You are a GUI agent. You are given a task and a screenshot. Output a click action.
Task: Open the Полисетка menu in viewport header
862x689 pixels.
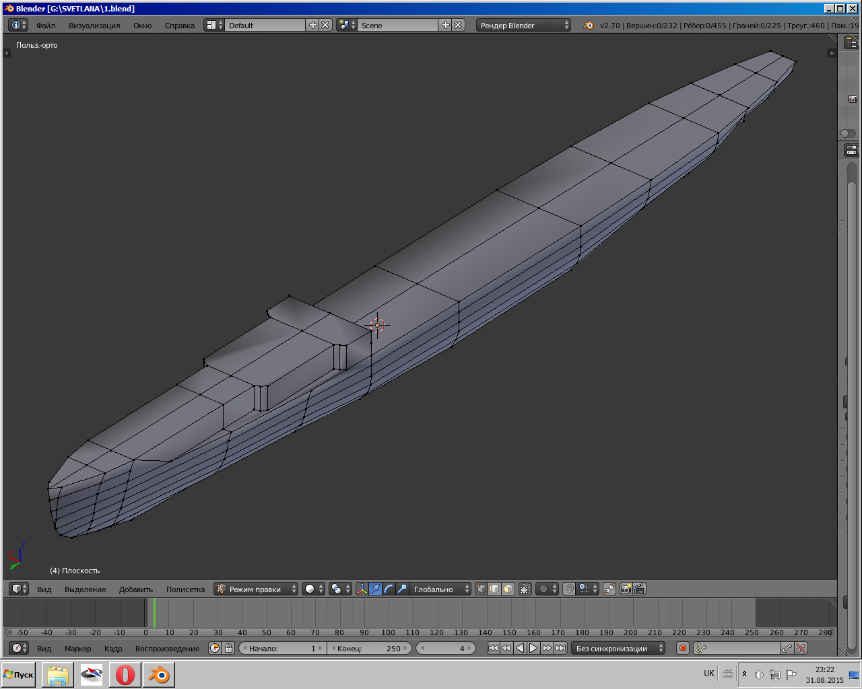[x=185, y=589]
